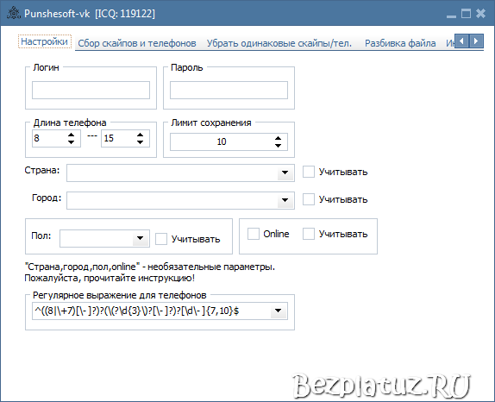Enable Учитывать checkbox next to Страна
The height and width of the screenshot is (402, 495).
[309, 172]
